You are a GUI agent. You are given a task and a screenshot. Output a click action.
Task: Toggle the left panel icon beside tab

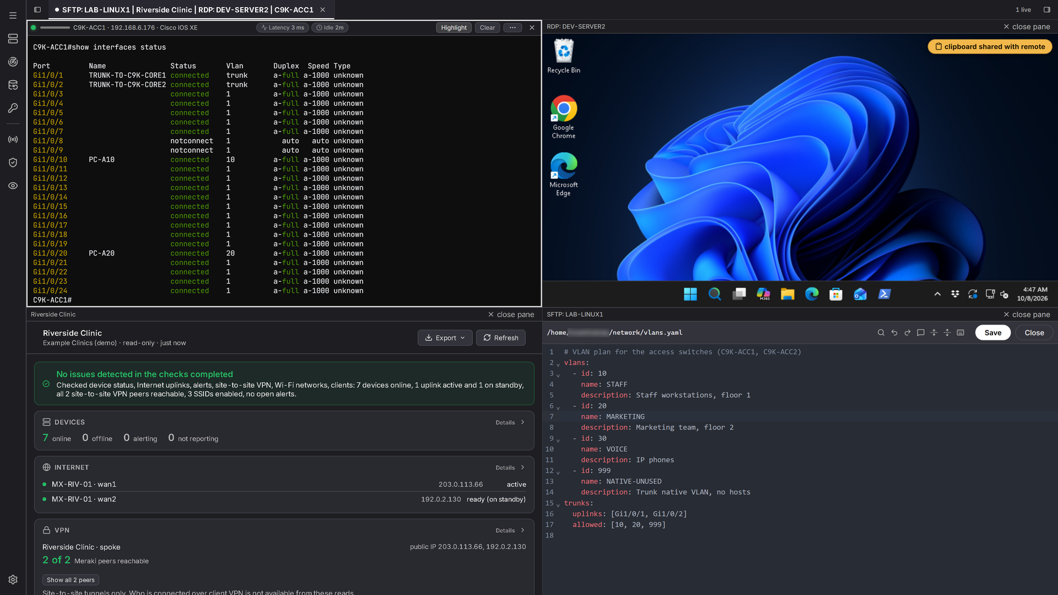click(37, 9)
